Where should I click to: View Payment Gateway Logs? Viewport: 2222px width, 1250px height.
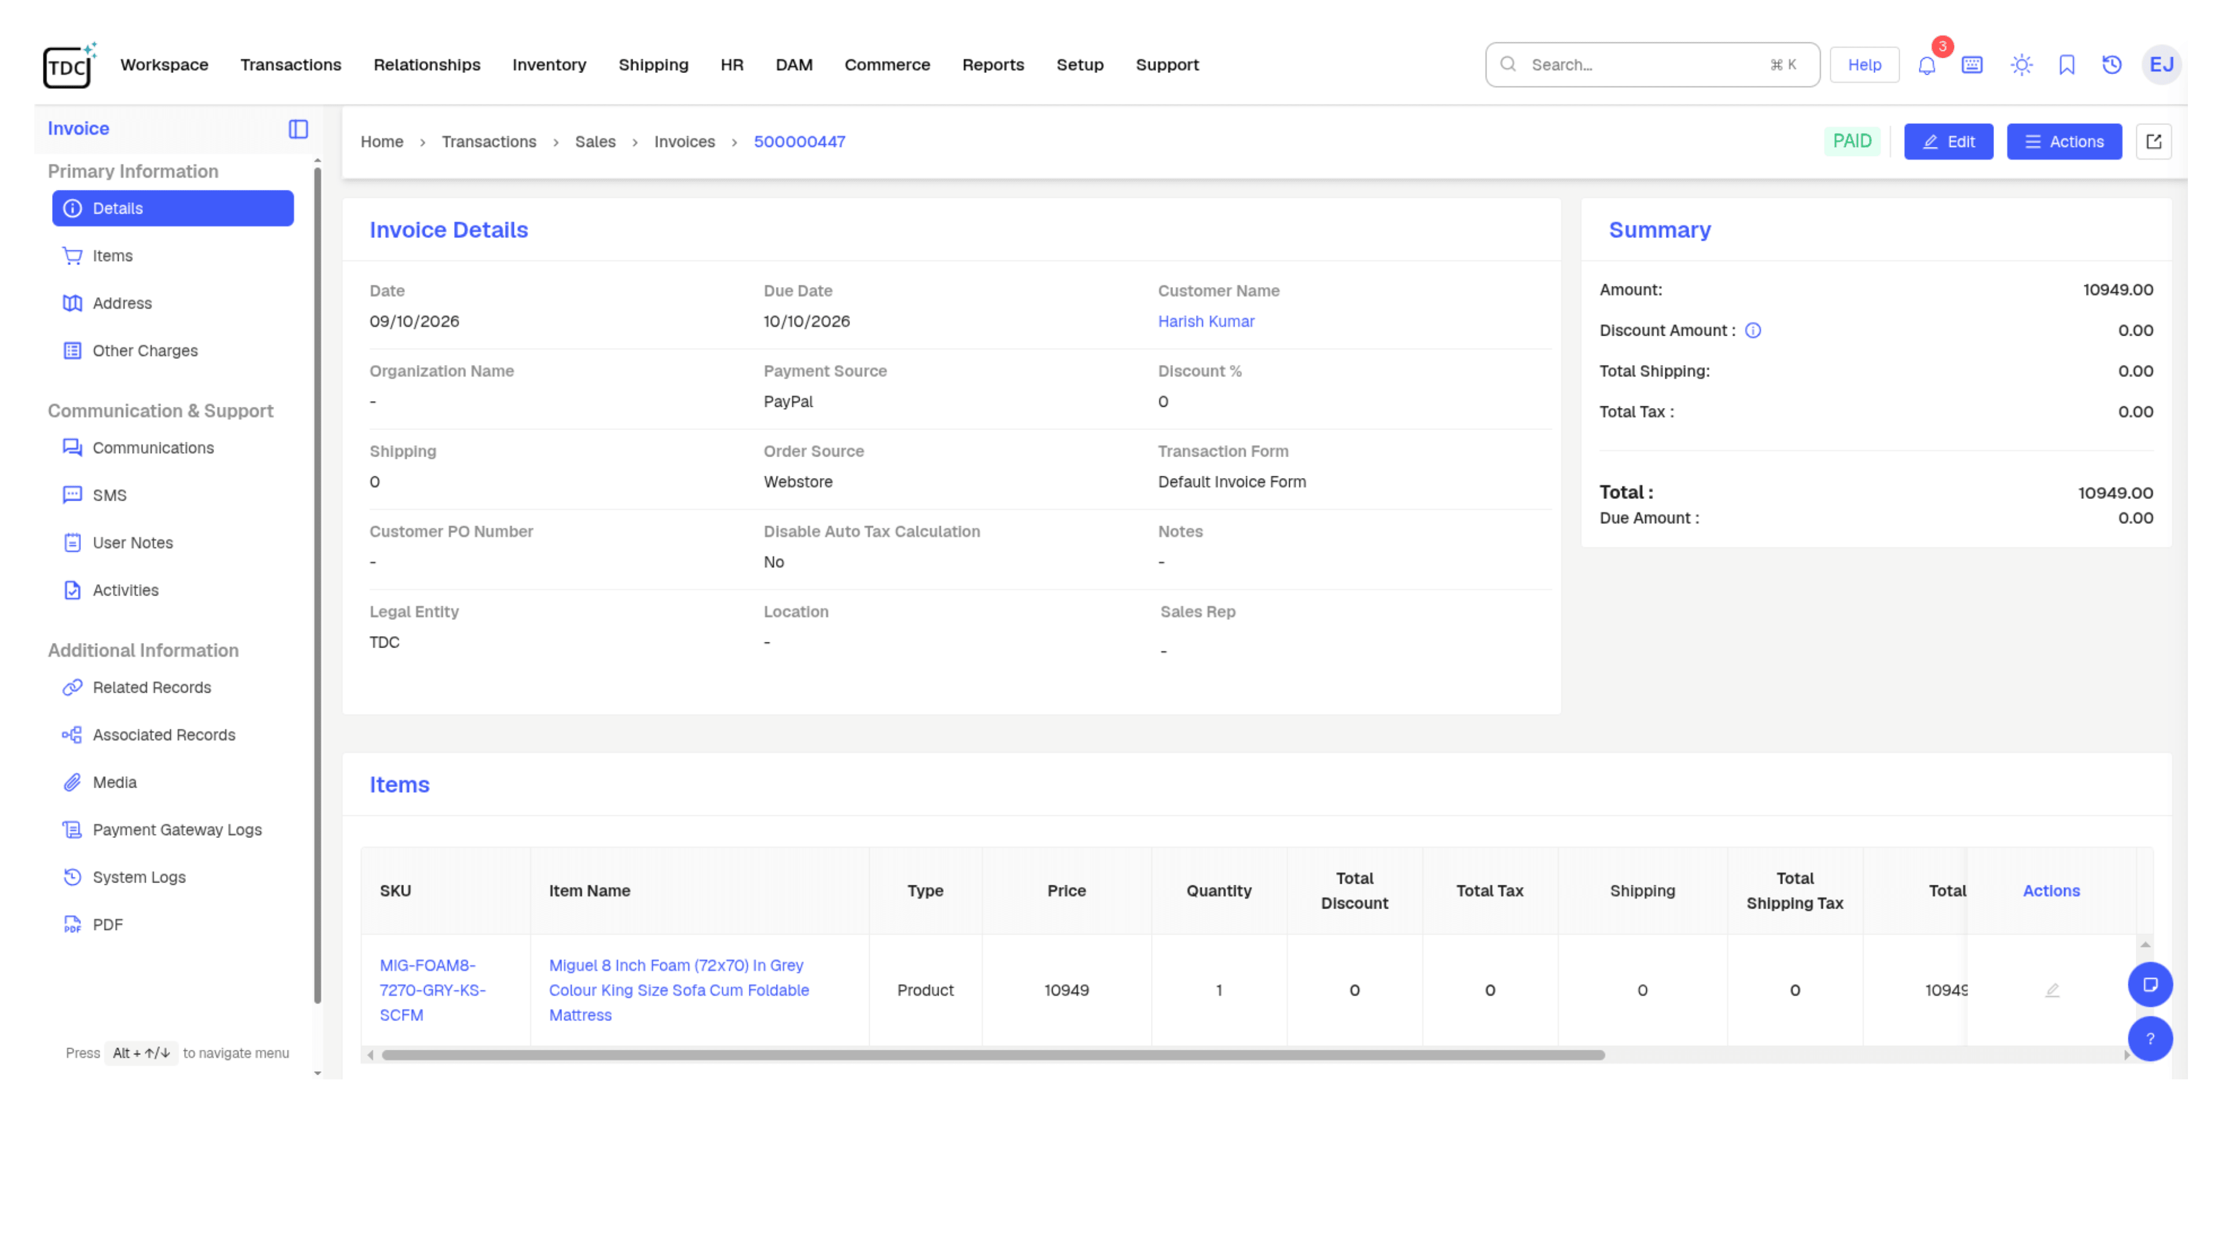172,830
